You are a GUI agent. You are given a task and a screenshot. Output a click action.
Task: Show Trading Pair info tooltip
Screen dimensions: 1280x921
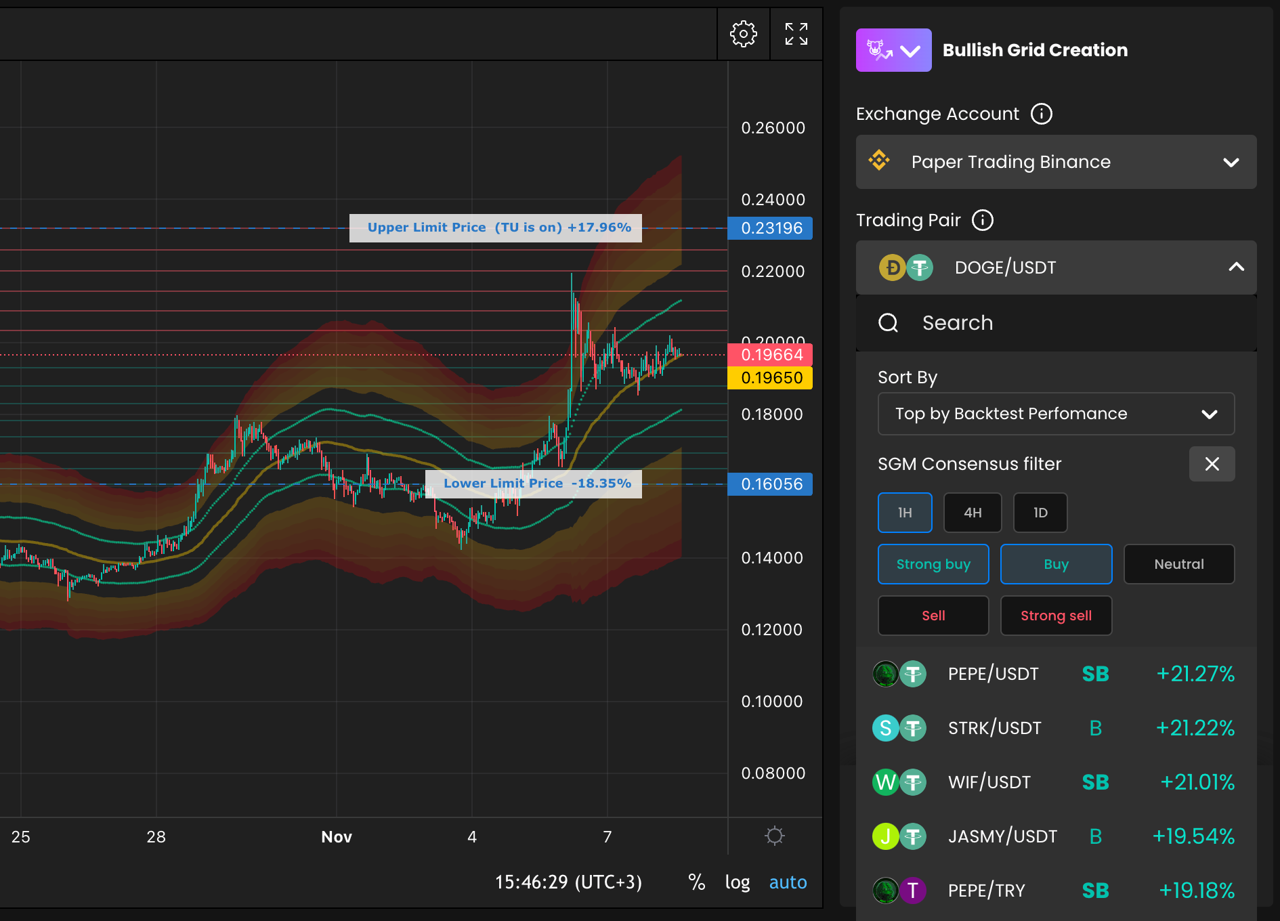(x=983, y=220)
